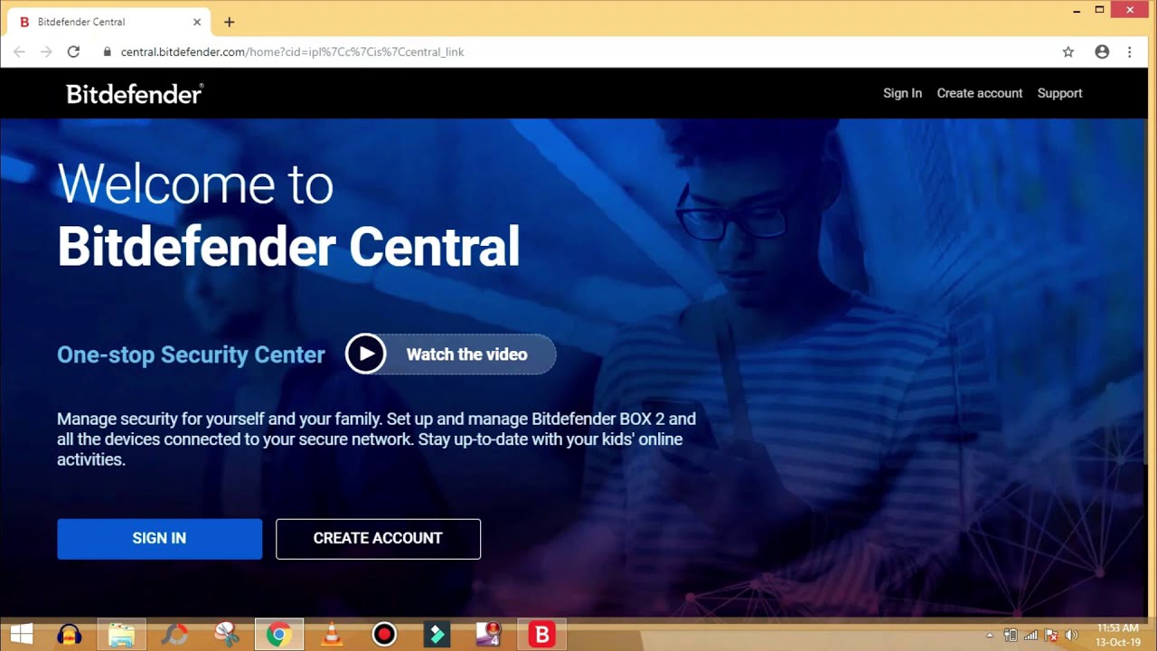Bookmark this page with the star icon
Image resolution: width=1157 pixels, height=651 pixels.
[1068, 52]
